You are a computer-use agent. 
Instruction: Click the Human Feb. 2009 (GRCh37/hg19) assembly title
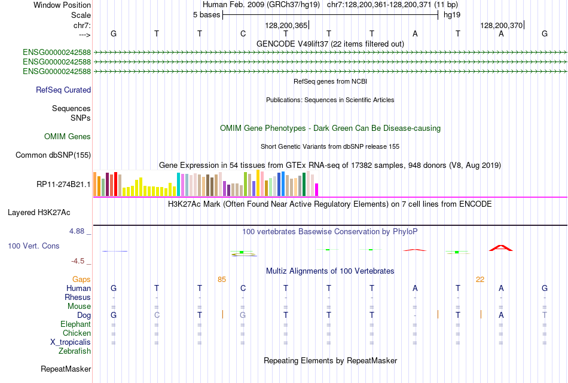tap(261, 5)
